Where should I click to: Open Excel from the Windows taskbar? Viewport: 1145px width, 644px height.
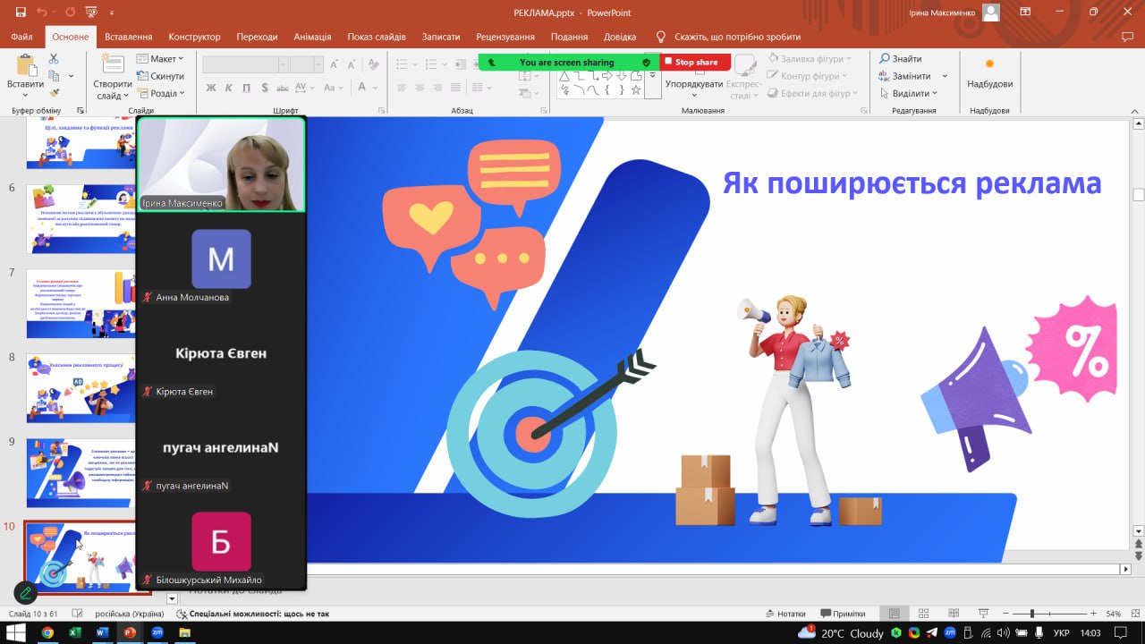[x=75, y=632]
